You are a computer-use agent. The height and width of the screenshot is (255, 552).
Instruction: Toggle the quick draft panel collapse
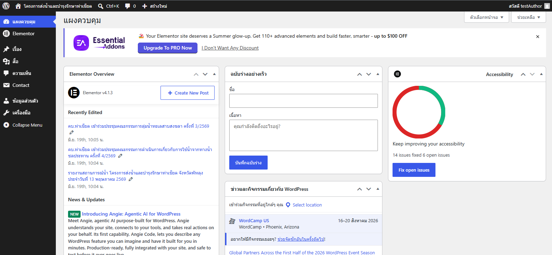pos(378,74)
